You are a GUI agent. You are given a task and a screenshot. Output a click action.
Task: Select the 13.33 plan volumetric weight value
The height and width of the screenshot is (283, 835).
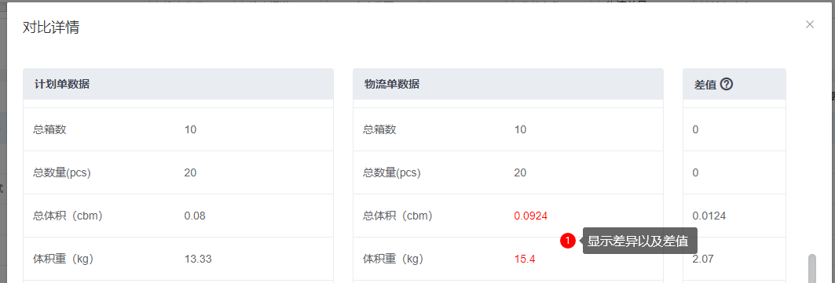198,259
